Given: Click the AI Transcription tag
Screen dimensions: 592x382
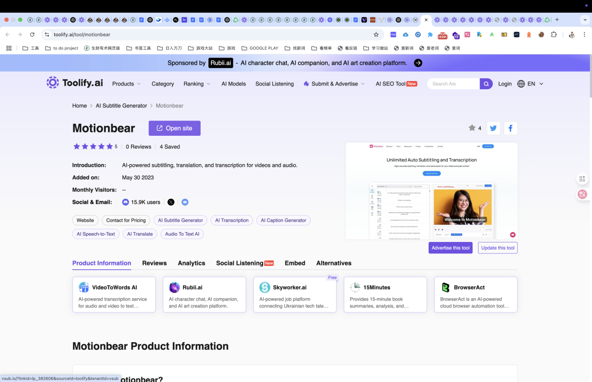Looking at the screenshot, I should [x=232, y=220].
